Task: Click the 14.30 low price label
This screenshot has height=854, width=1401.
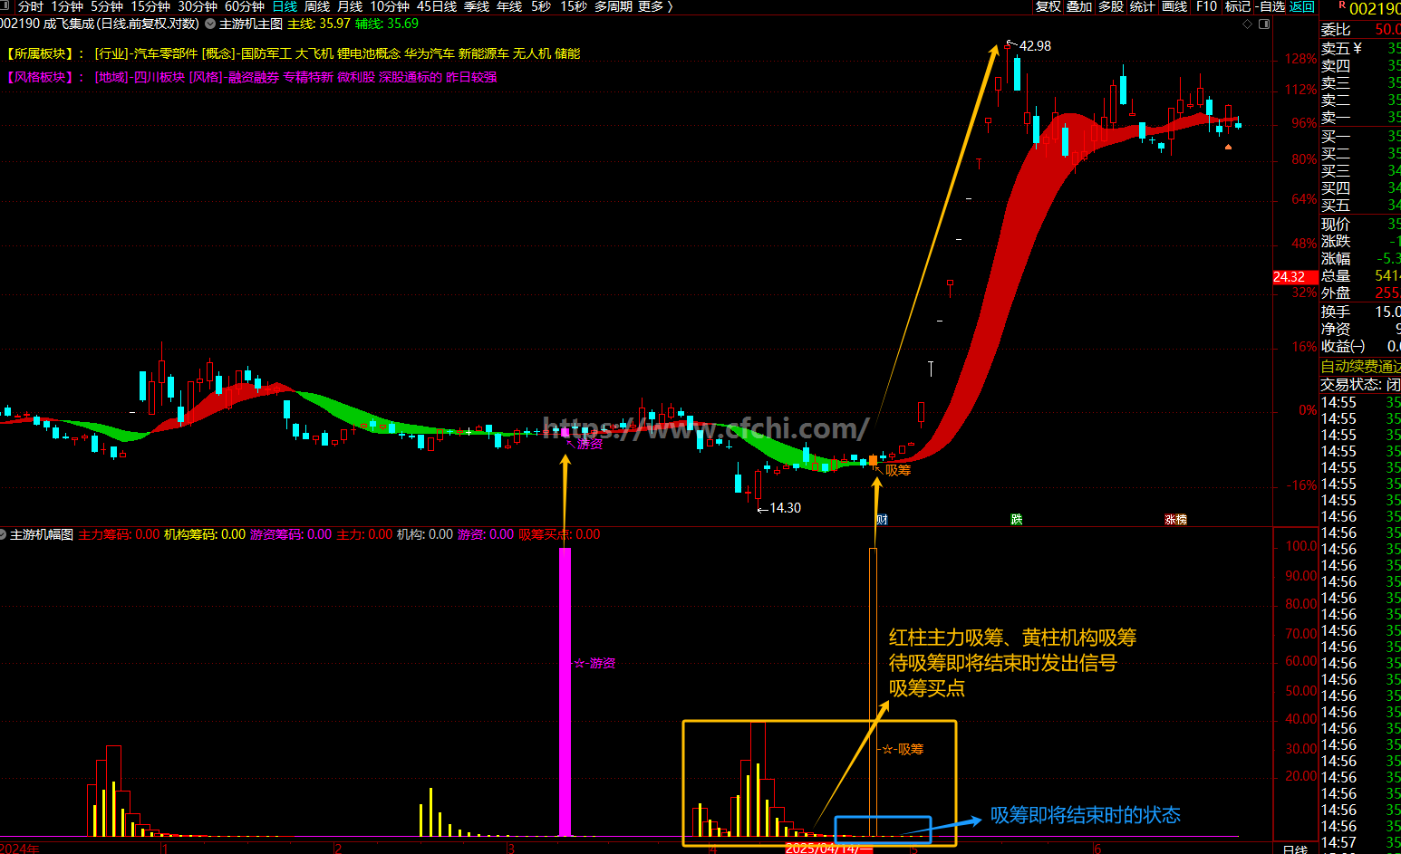Action: click(x=785, y=508)
